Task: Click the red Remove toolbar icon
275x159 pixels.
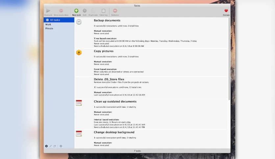Action: (115, 11)
